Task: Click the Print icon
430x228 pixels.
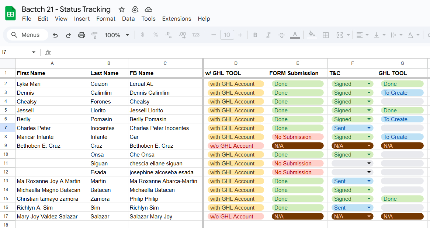Action: pos(82,35)
